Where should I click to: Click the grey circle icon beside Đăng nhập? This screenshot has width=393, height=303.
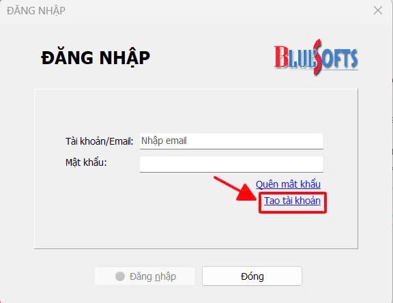(120, 276)
